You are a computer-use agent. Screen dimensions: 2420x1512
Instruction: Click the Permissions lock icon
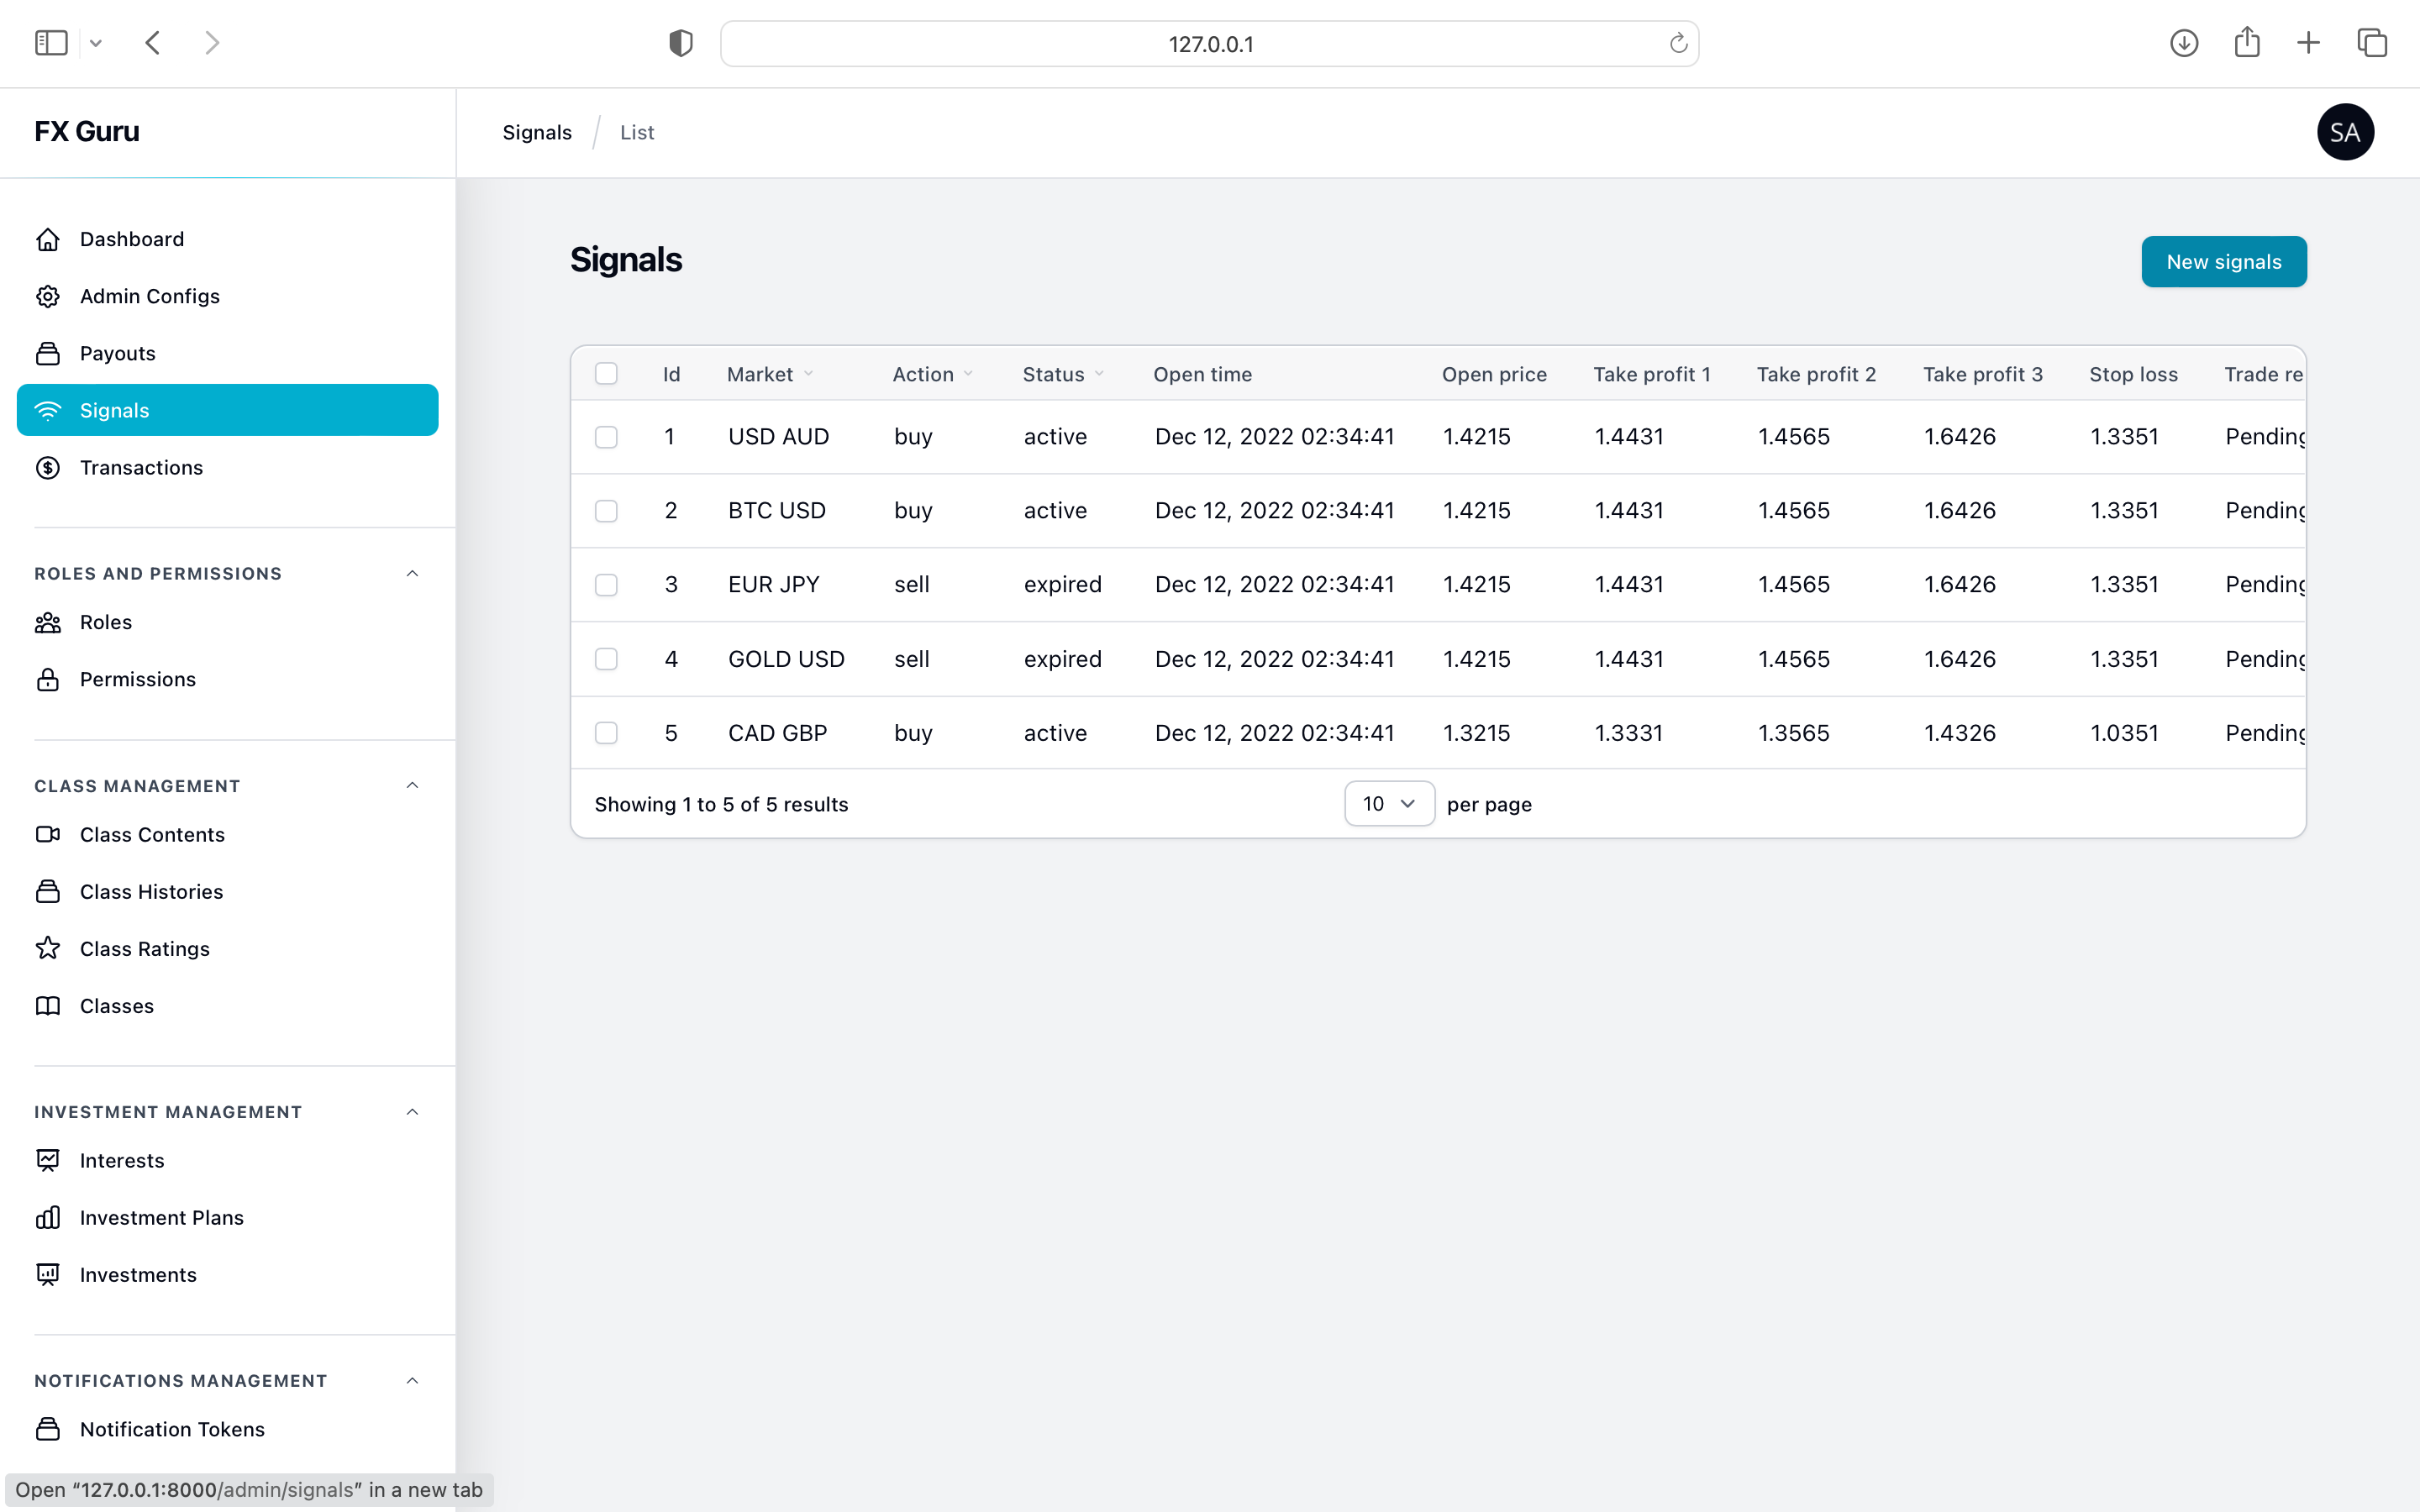pyautogui.click(x=47, y=679)
